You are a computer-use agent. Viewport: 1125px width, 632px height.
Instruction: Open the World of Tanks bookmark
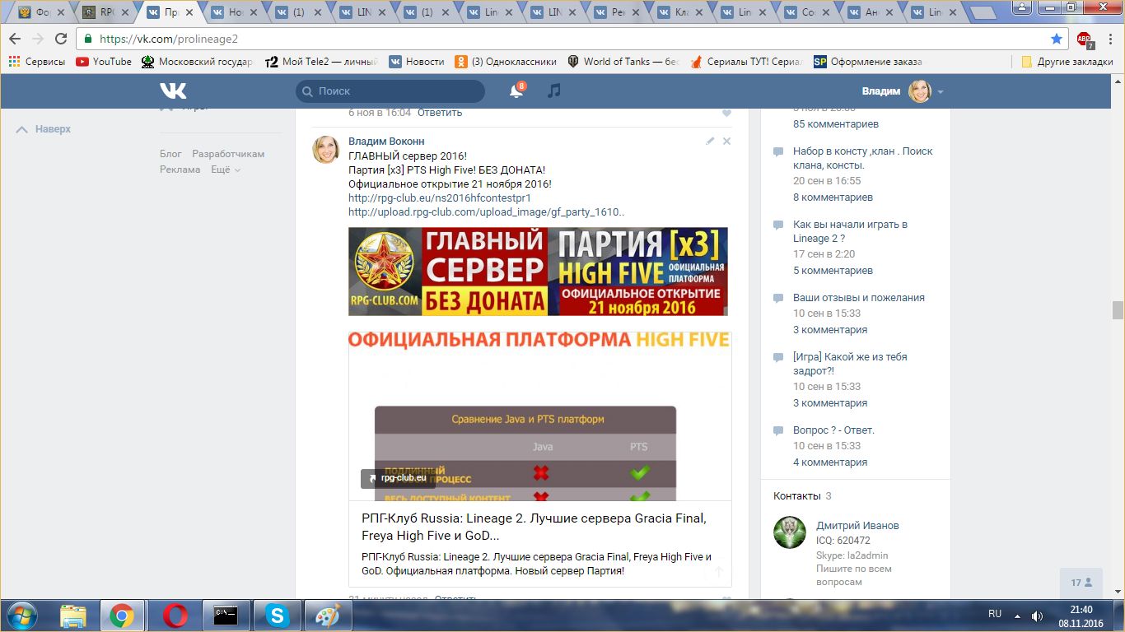coord(623,62)
